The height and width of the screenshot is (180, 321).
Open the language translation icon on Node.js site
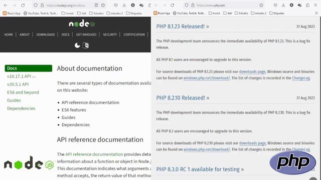coord(86,45)
